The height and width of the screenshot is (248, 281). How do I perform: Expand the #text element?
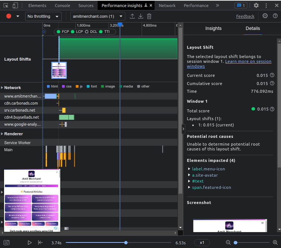coord(189,181)
